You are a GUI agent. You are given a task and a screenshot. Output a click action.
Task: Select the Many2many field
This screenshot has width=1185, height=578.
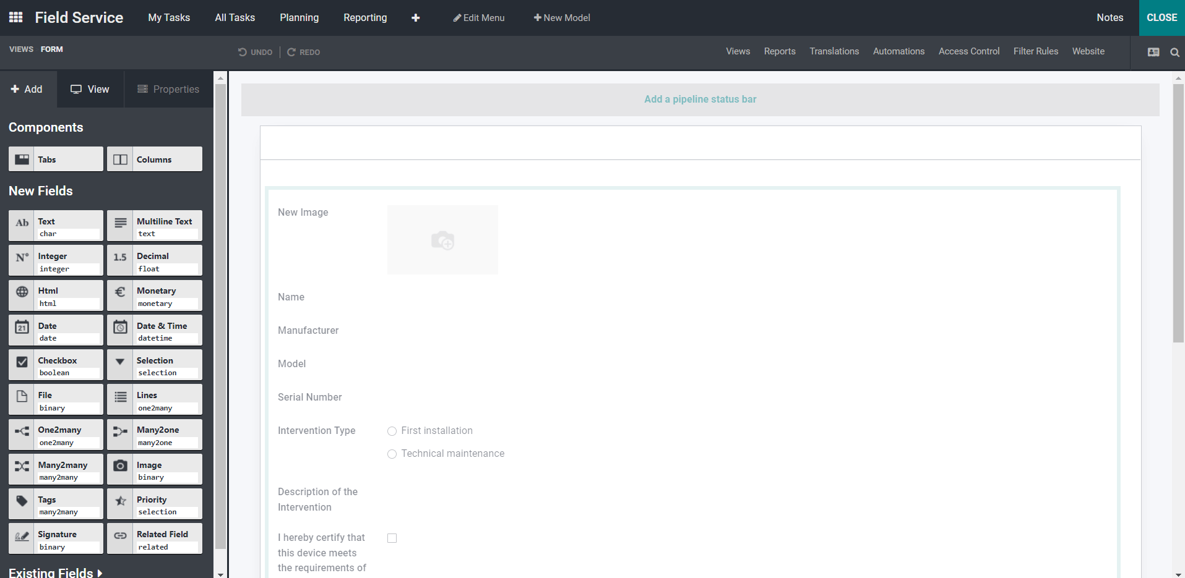tap(56, 470)
